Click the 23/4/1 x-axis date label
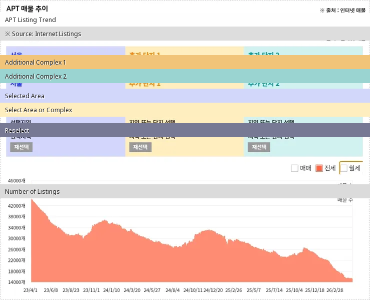 tap(31, 290)
